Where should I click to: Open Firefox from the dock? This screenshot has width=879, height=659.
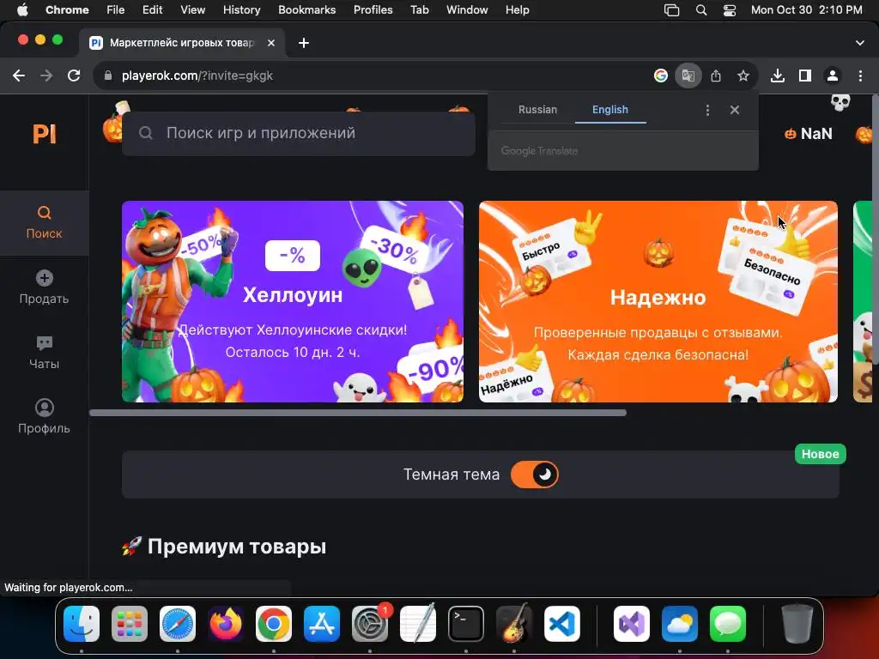click(226, 624)
